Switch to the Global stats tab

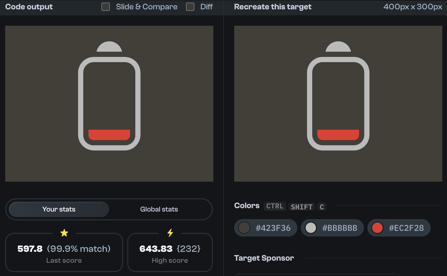tap(159, 209)
